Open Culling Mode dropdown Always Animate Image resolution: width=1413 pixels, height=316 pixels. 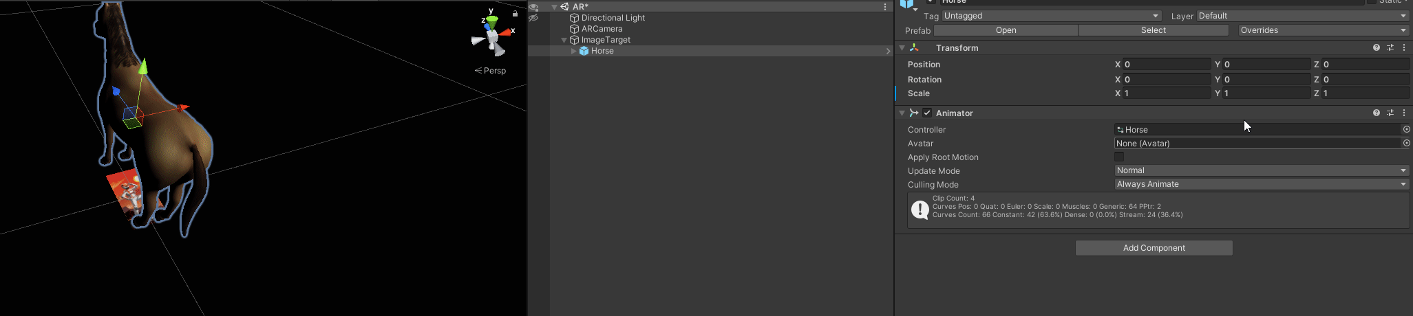pos(1262,184)
